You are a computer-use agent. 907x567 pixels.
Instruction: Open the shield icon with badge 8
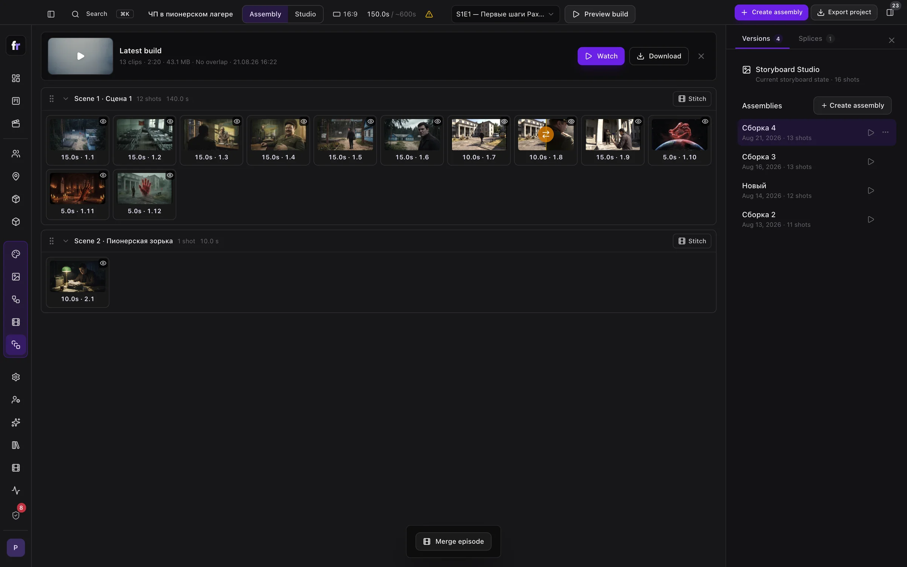point(16,515)
